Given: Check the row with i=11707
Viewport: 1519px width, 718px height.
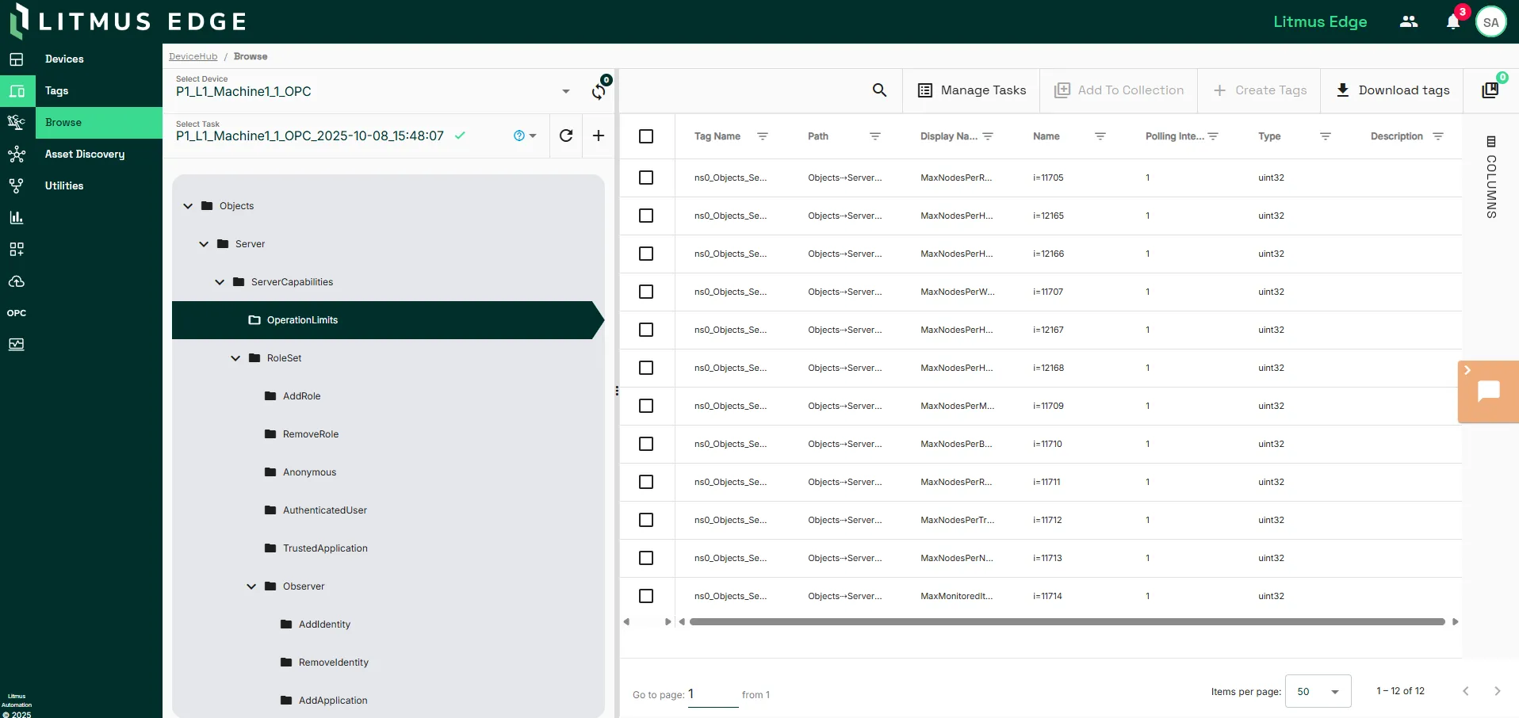Looking at the screenshot, I should pyautogui.click(x=646, y=292).
